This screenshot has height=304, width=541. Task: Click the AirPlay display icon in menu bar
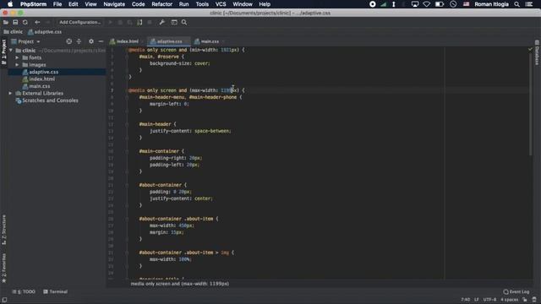415,4
